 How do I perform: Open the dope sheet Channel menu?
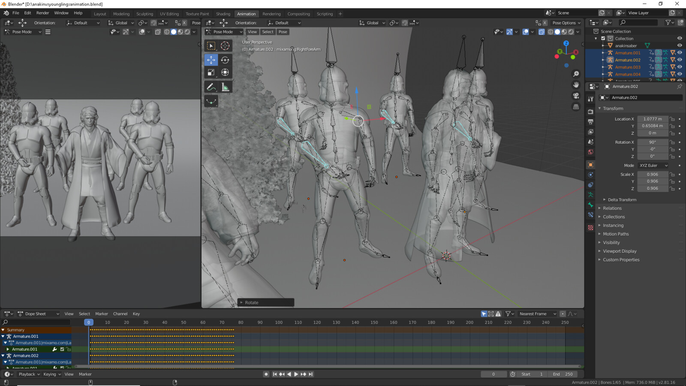120,314
